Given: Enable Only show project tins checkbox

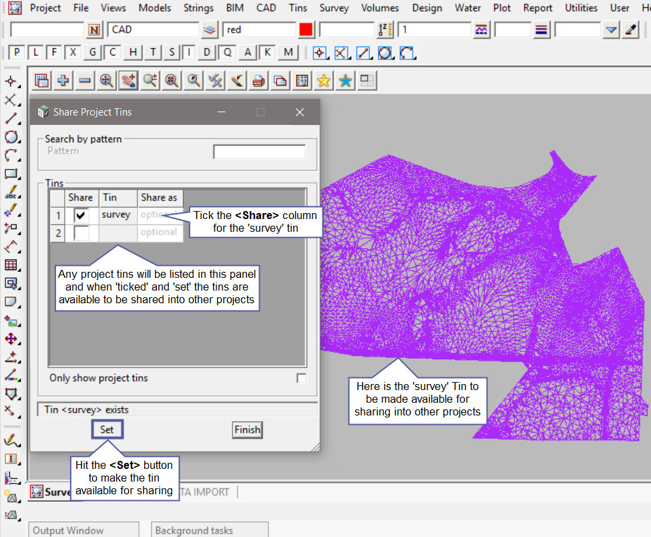Looking at the screenshot, I should (x=301, y=378).
